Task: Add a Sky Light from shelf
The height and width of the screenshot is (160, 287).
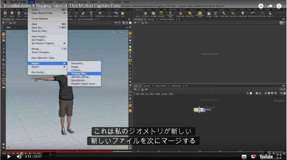Action: tap(209, 14)
